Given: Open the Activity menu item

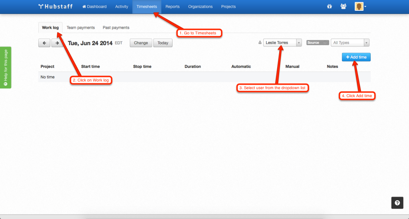Looking at the screenshot, I should tap(121, 6).
